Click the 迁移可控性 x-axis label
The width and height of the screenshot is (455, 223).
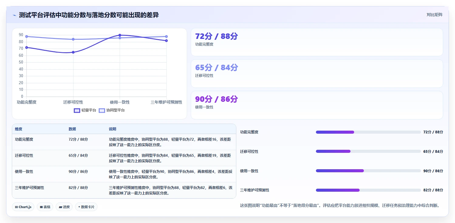[x=73, y=102]
